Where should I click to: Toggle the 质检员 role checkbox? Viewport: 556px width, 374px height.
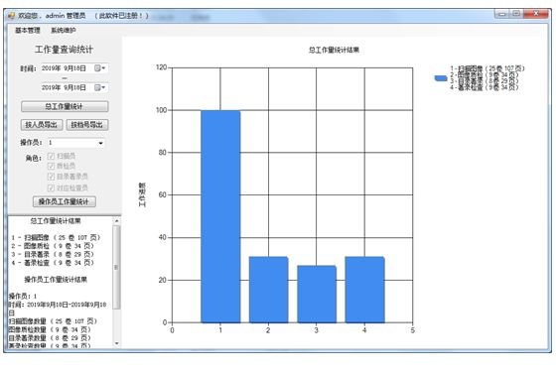pos(51,166)
